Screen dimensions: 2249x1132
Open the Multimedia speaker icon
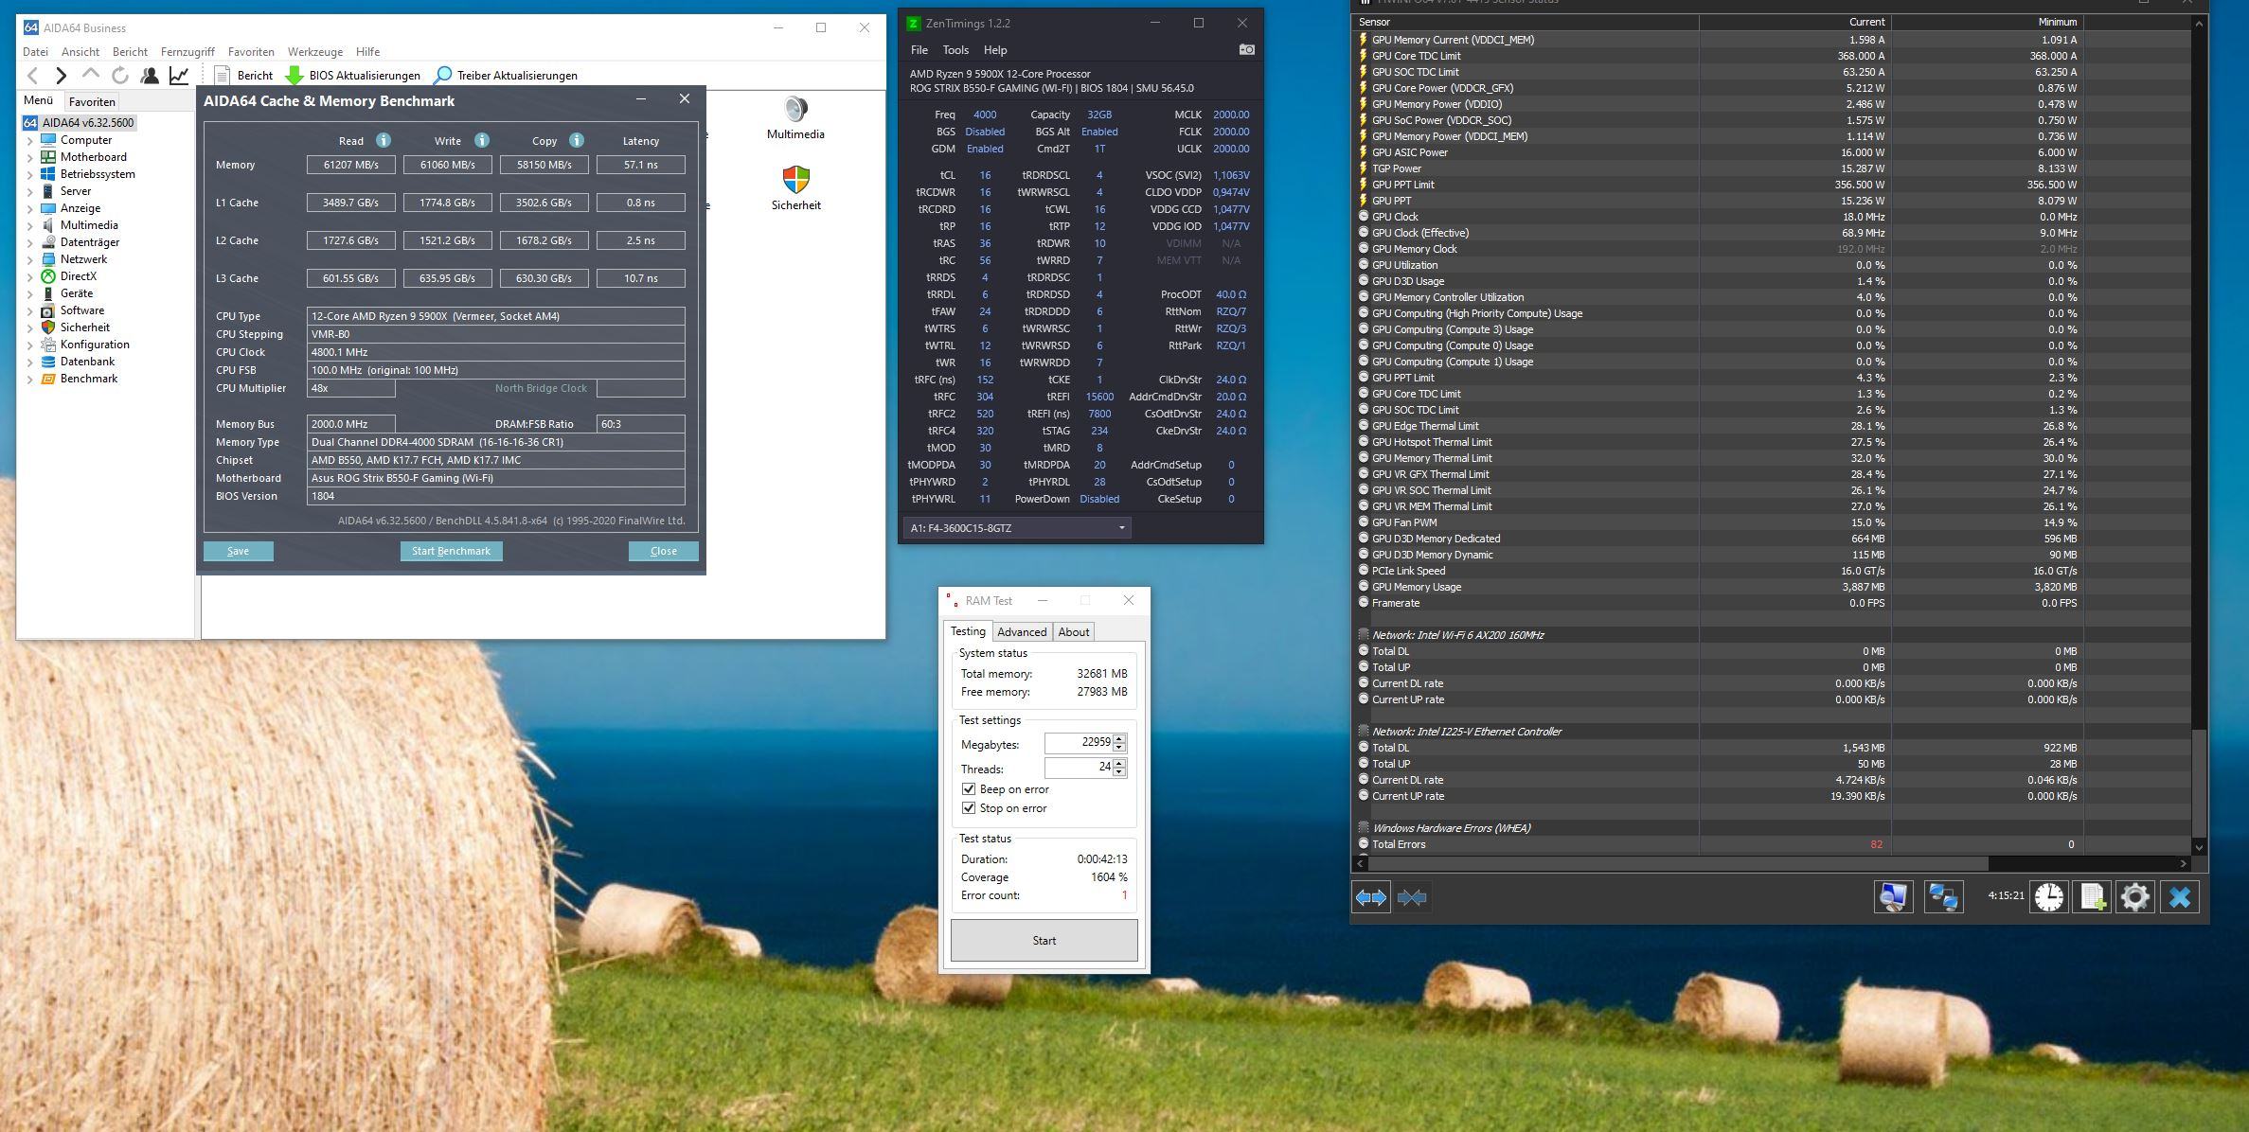[795, 109]
